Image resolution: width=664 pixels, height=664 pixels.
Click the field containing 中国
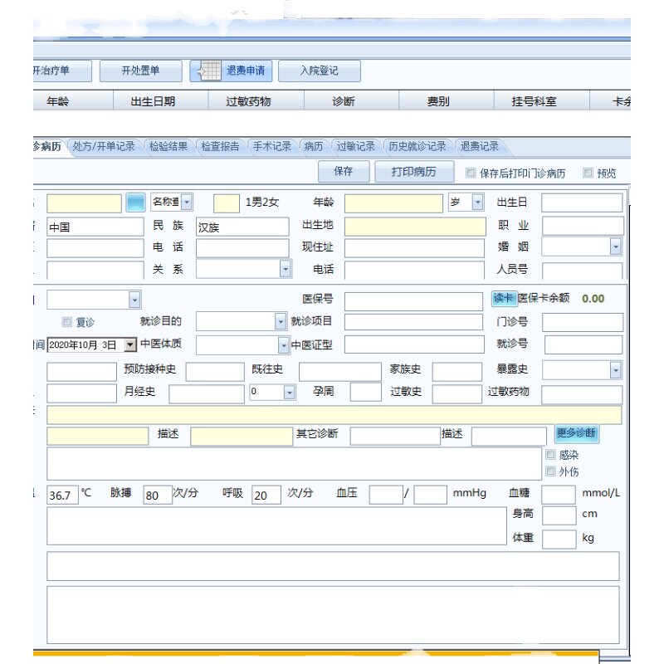(x=95, y=227)
